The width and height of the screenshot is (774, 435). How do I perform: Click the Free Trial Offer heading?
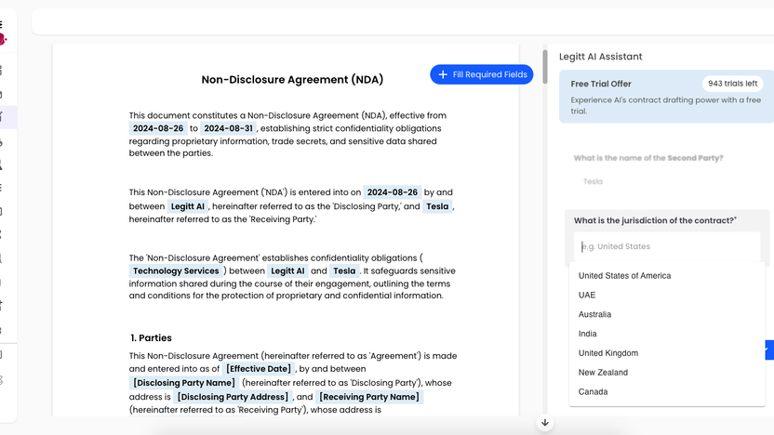tap(601, 84)
